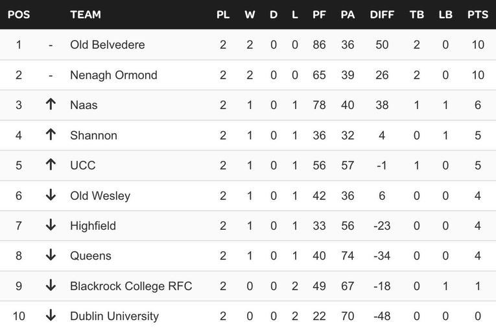Select the DIFF column header
The width and height of the screenshot is (496, 331).
382,14
